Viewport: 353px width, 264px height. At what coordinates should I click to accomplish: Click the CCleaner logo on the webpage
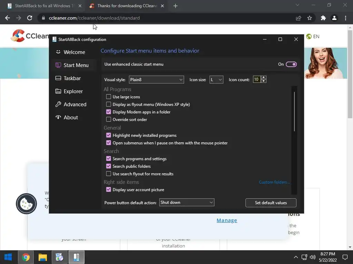[30, 36]
